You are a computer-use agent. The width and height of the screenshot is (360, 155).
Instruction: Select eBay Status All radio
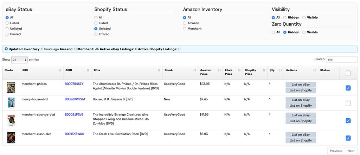(7, 18)
